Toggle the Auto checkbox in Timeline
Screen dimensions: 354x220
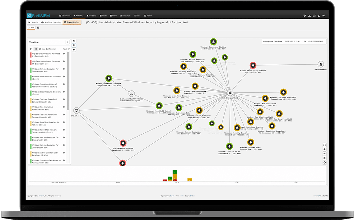pyautogui.click(x=40, y=49)
